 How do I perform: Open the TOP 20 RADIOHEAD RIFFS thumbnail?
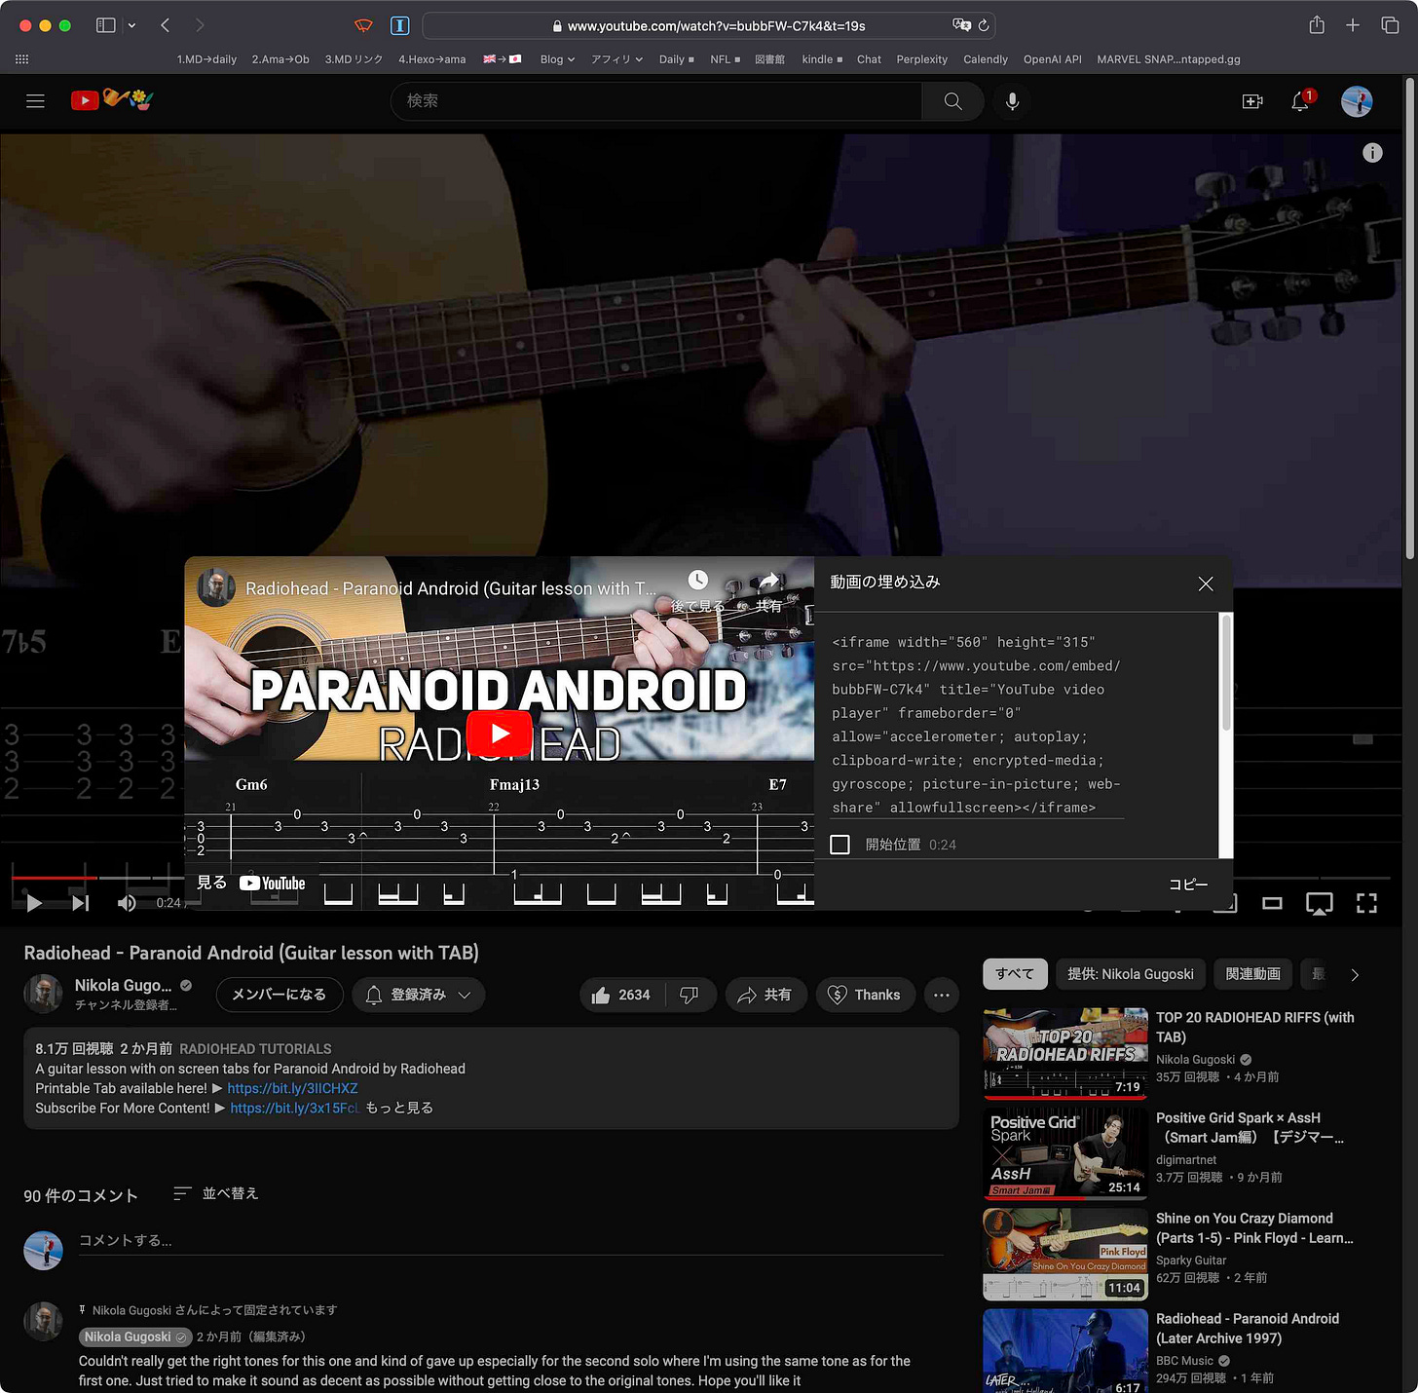click(1065, 1053)
